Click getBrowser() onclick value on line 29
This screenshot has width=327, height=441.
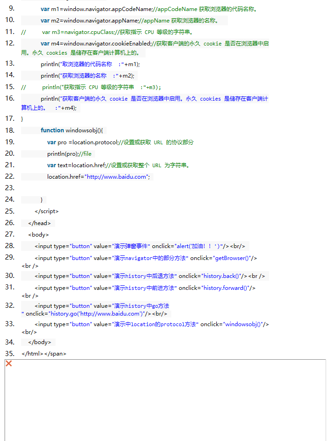click(232, 258)
